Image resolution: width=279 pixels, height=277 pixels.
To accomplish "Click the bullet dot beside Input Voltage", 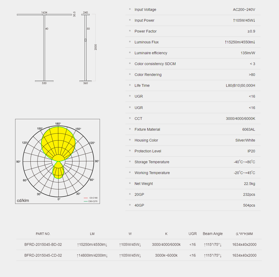I will pos(130,9).
